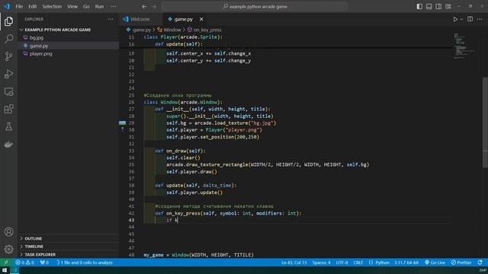Click the code minimap
488x274 pixels.
(464, 46)
